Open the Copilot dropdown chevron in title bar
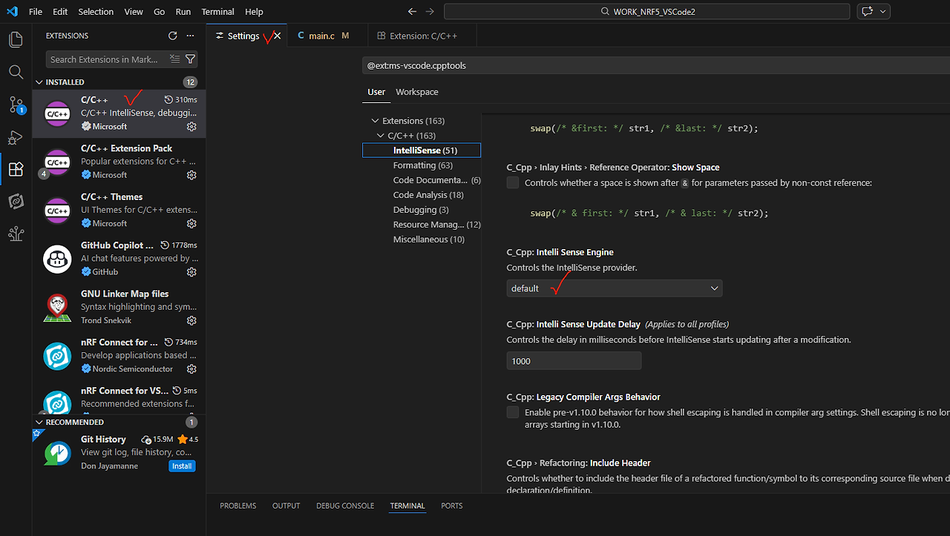 (883, 12)
